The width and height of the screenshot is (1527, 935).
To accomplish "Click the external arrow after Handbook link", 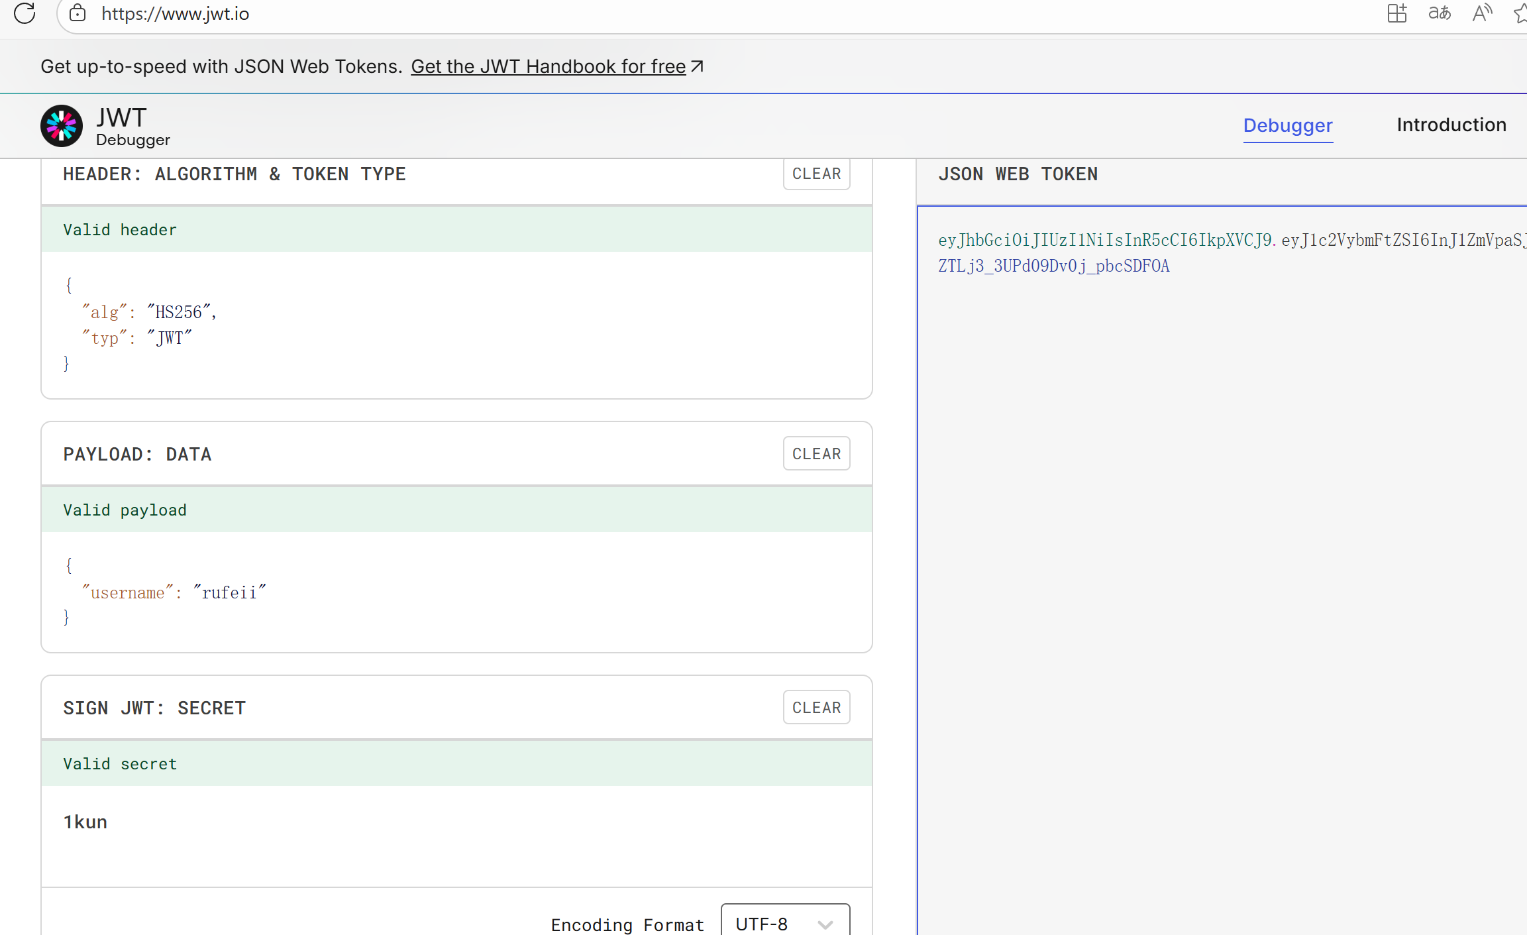I will click(x=697, y=66).
